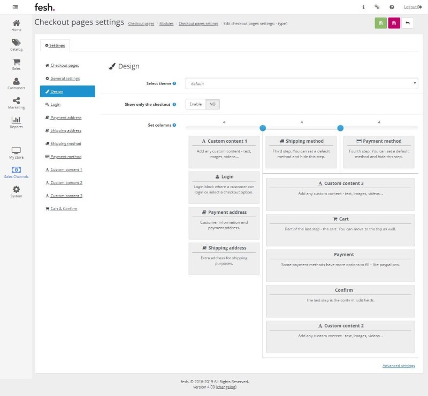The width and height of the screenshot is (428, 396).
Task: Click the help question mark icon
Action: 392,7
